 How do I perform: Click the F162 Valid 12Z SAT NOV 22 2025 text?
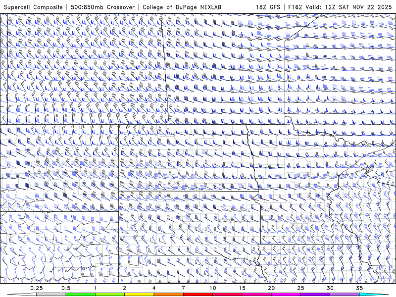pyautogui.click(x=340, y=7)
